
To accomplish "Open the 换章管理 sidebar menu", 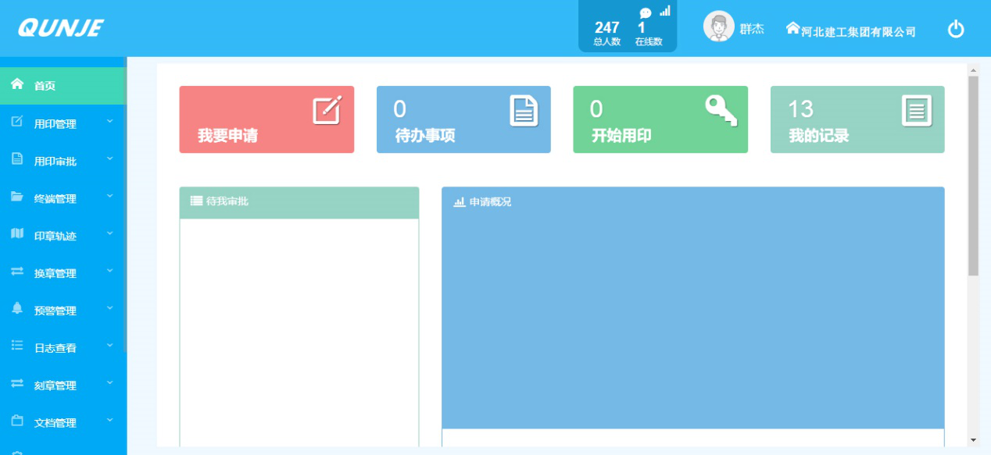I will coord(63,273).
